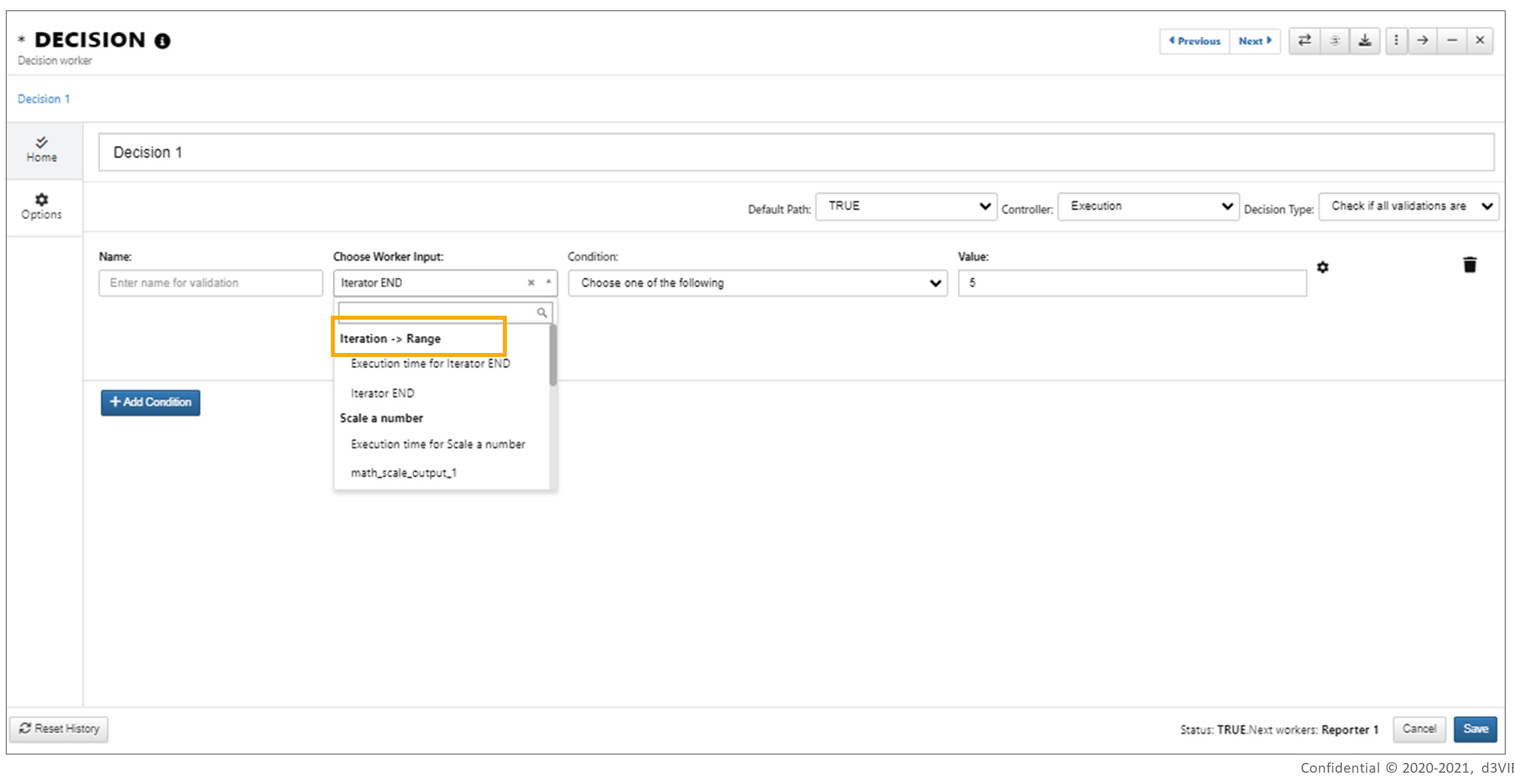
Task: Choose math_scale_output_1 from the list
Action: pos(404,473)
